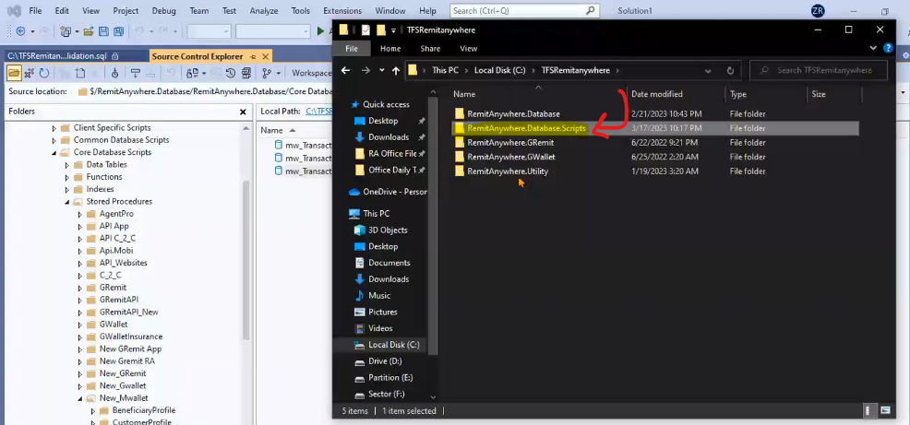The image size is (910, 425).
Task: Click the Visual Studio Search (Ctrl+Q) box
Action: tap(524, 10)
